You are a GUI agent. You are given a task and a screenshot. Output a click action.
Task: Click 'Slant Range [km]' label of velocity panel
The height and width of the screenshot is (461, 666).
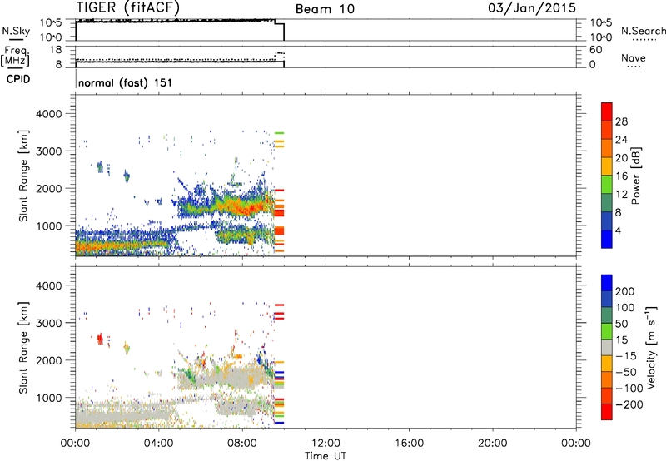[x=23, y=348]
